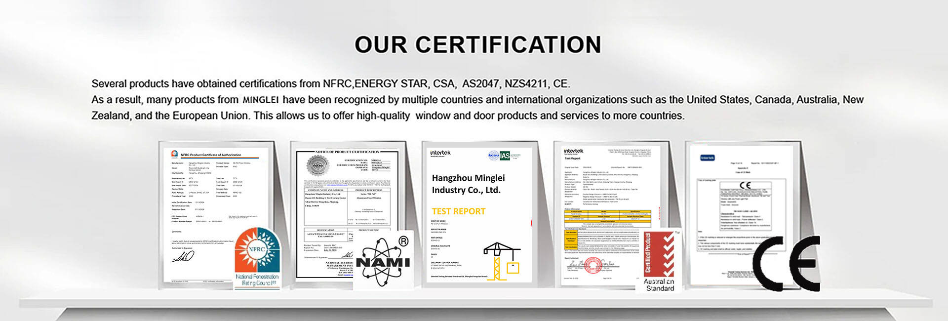
Task: Click the yellow TEST REPORT text
Action: pos(459,211)
